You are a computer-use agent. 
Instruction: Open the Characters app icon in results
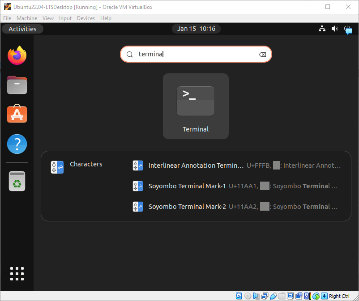tap(57, 167)
